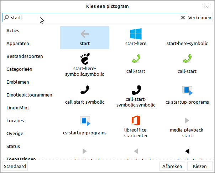Choose the start-here Windows logo icon
Screen dimensions: 215x173
tap(136, 34)
